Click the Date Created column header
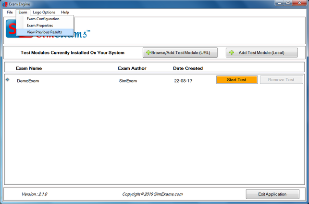Viewport: 309px width, 204px height. point(188,68)
